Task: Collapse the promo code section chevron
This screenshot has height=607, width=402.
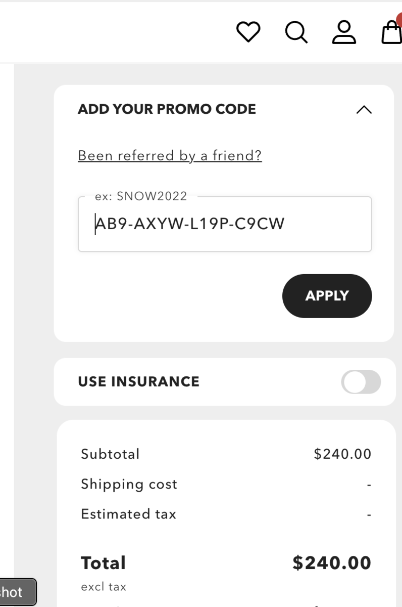Action: [364, 110]
